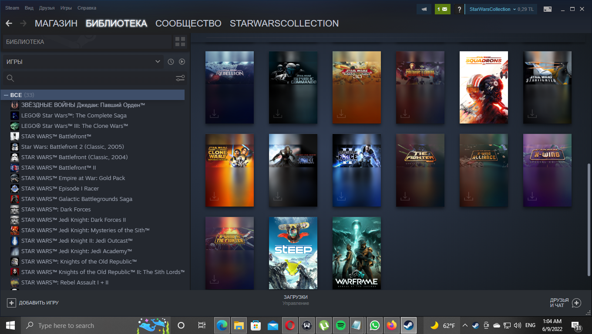The height and width of the screenshot is (334, 592).
Task: Click download icon on X-Wing Alliance cover
Action: pos(468,197)
